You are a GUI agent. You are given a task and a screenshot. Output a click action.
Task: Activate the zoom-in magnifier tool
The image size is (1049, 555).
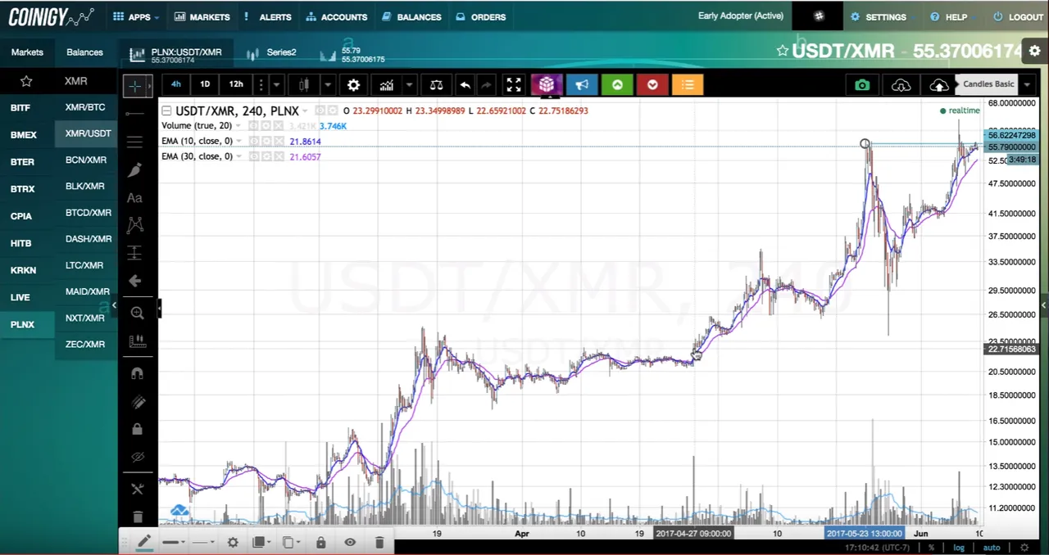137,313
